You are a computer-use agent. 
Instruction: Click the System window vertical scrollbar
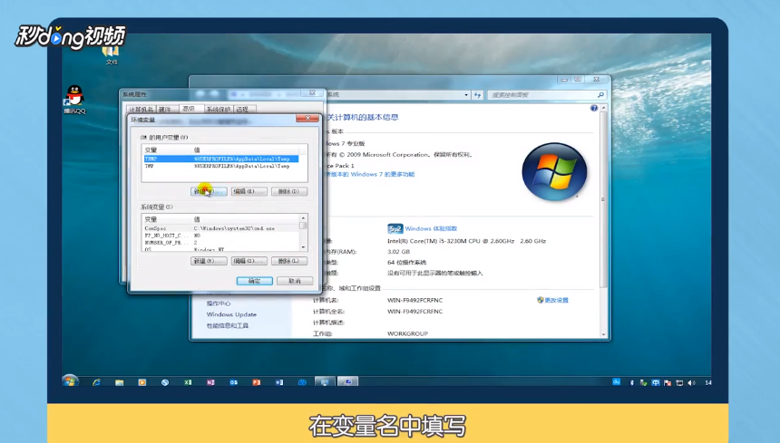click(x=603, y=198)
